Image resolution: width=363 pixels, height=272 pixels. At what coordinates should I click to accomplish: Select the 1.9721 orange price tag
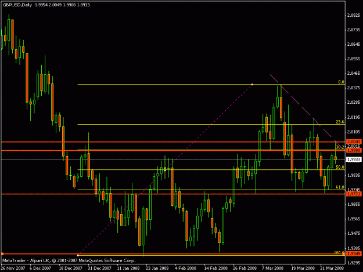pyautogui.click(x=354, y=194)
